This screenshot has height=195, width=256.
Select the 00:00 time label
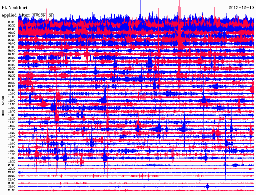[x=11, y=22]
